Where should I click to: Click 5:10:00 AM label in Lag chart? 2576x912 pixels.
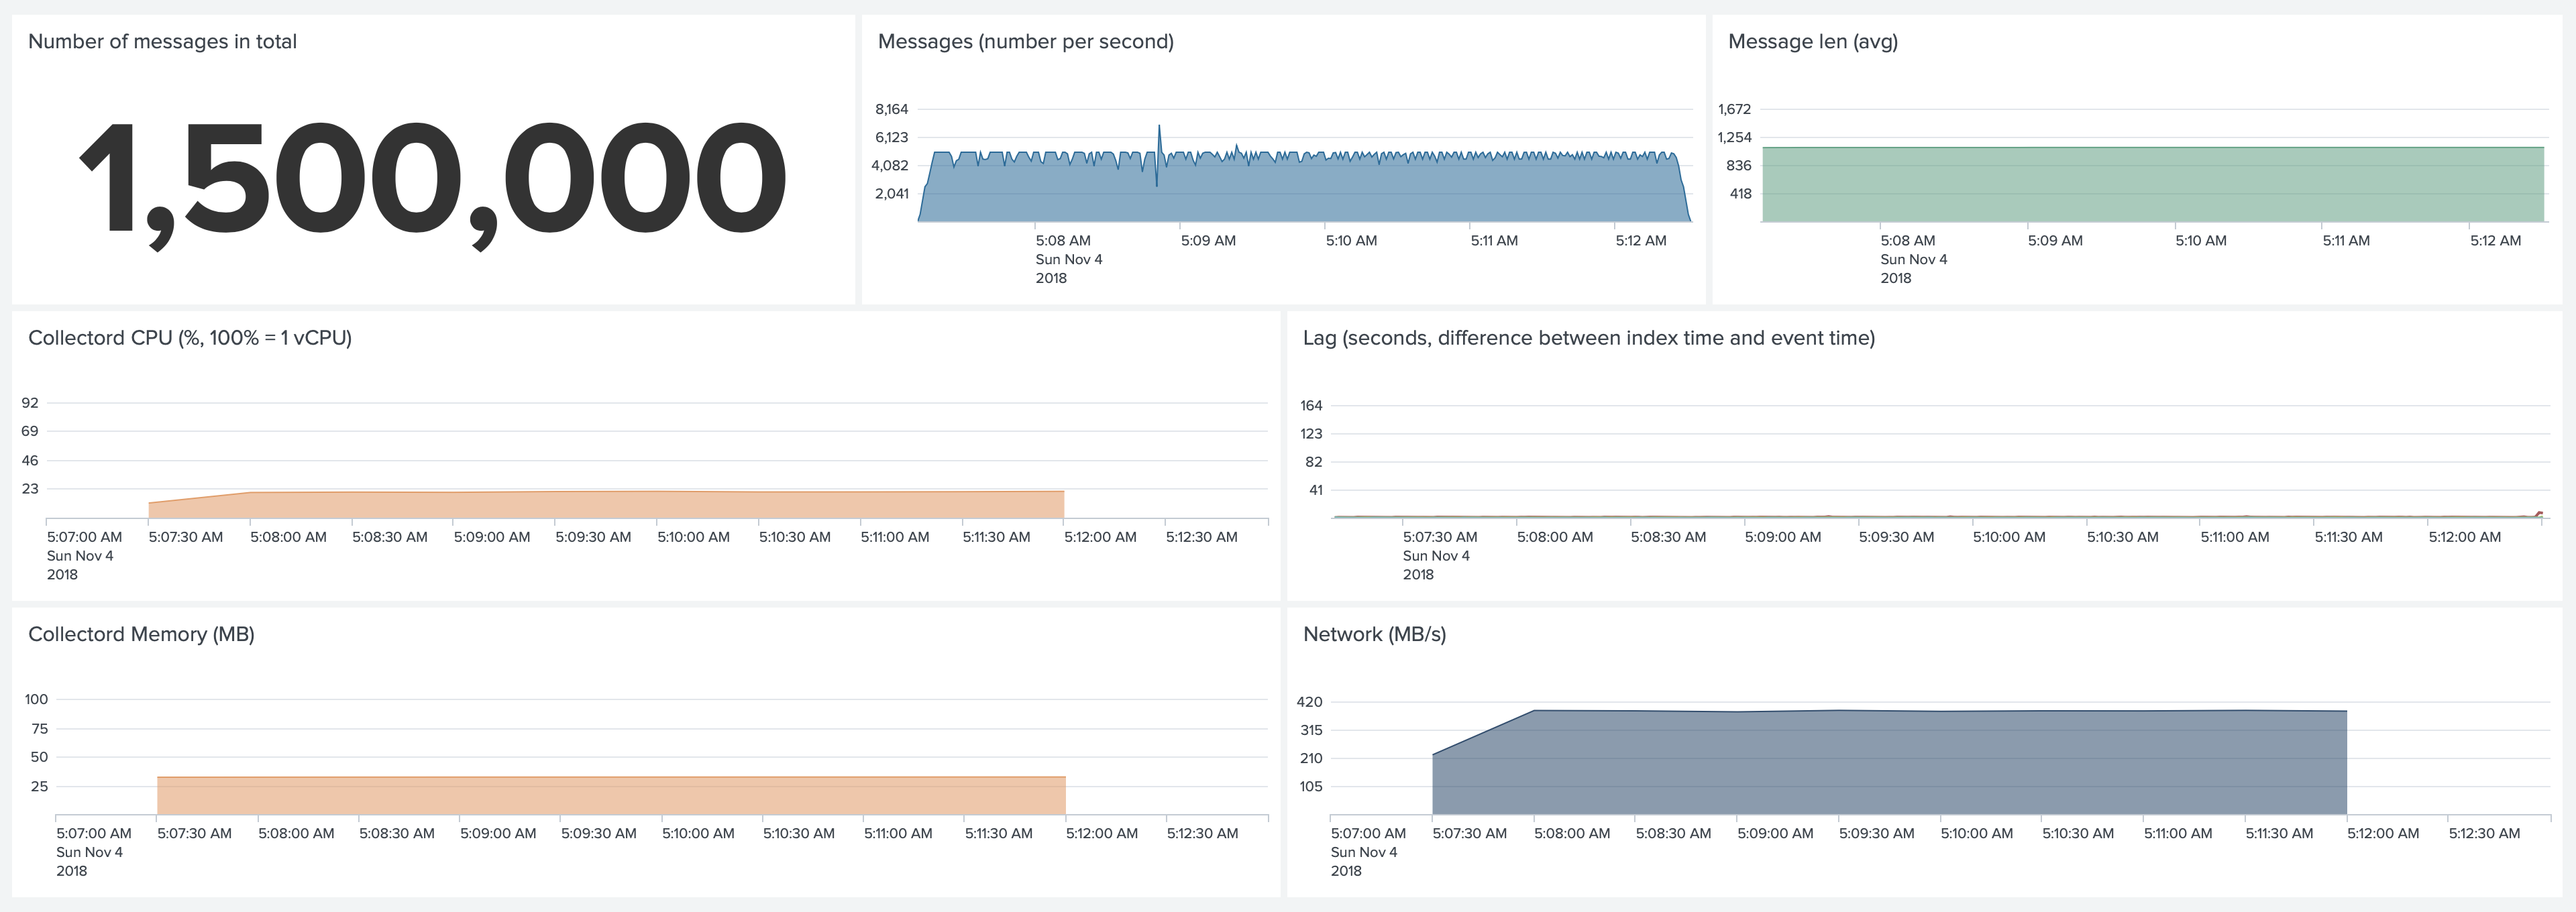[x=2009, y=537]
